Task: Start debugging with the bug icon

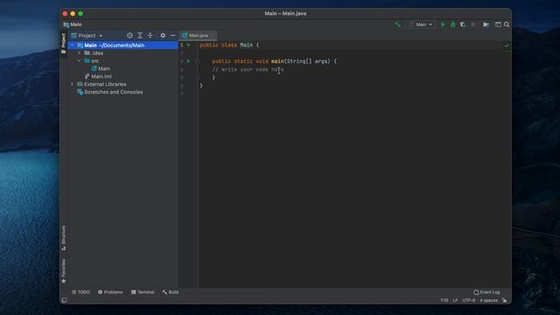Action: (x=453, y=24)
